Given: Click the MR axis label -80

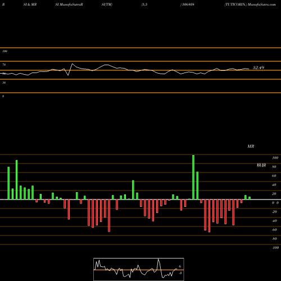Looking at the screenshot, I should (274, 239).
